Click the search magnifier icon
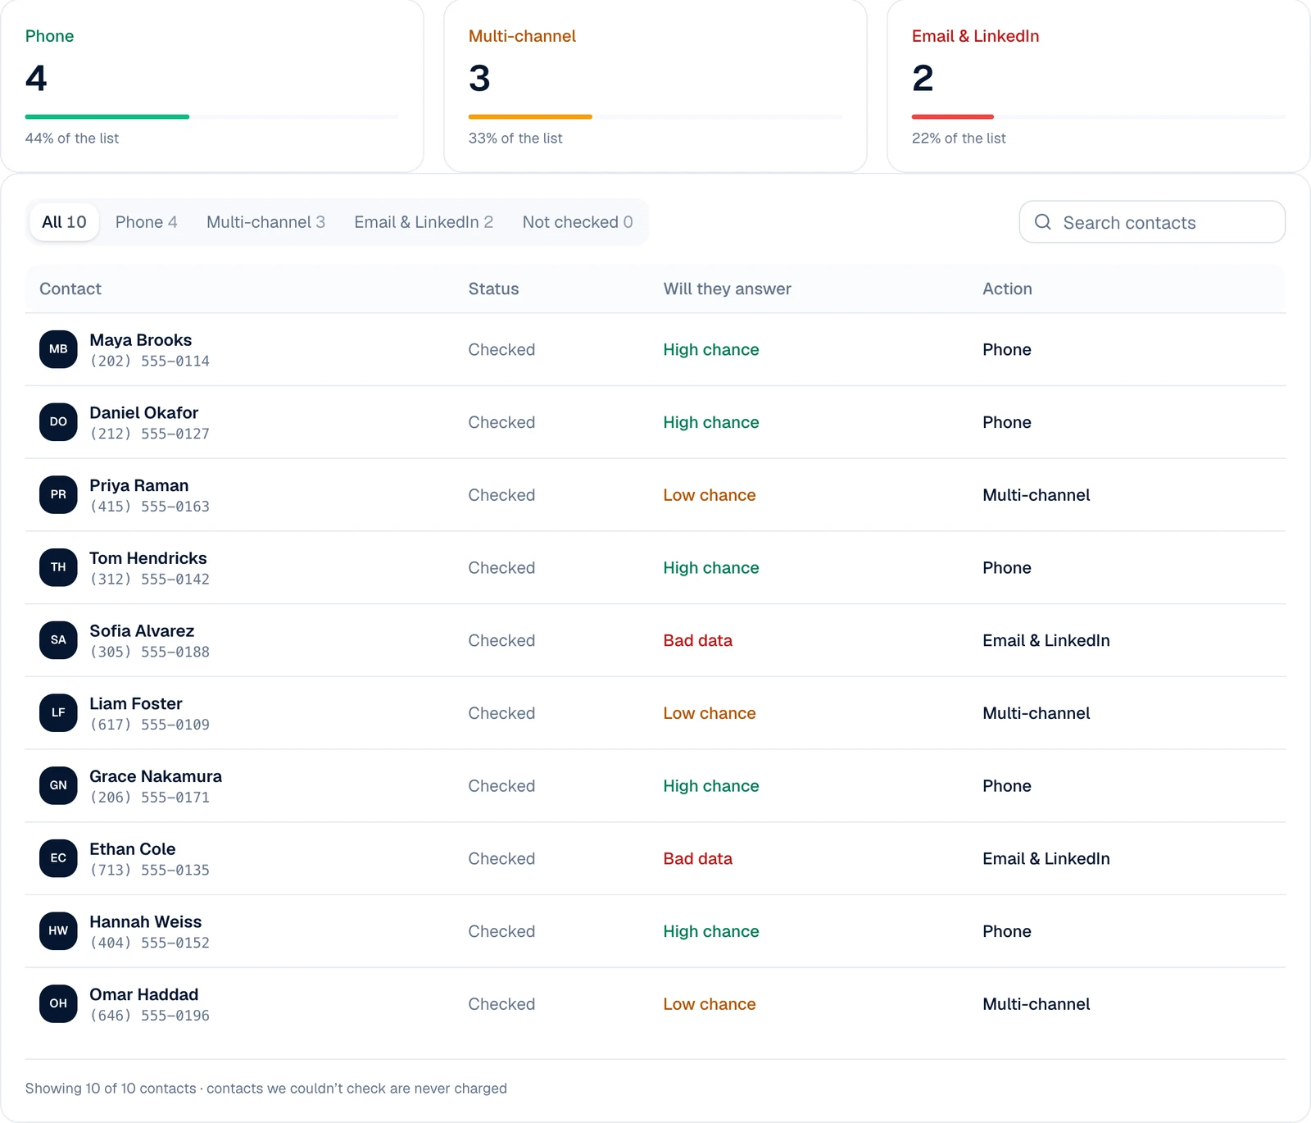1311x1123 pixels. pyautogui.click(x=1042, y=222)
